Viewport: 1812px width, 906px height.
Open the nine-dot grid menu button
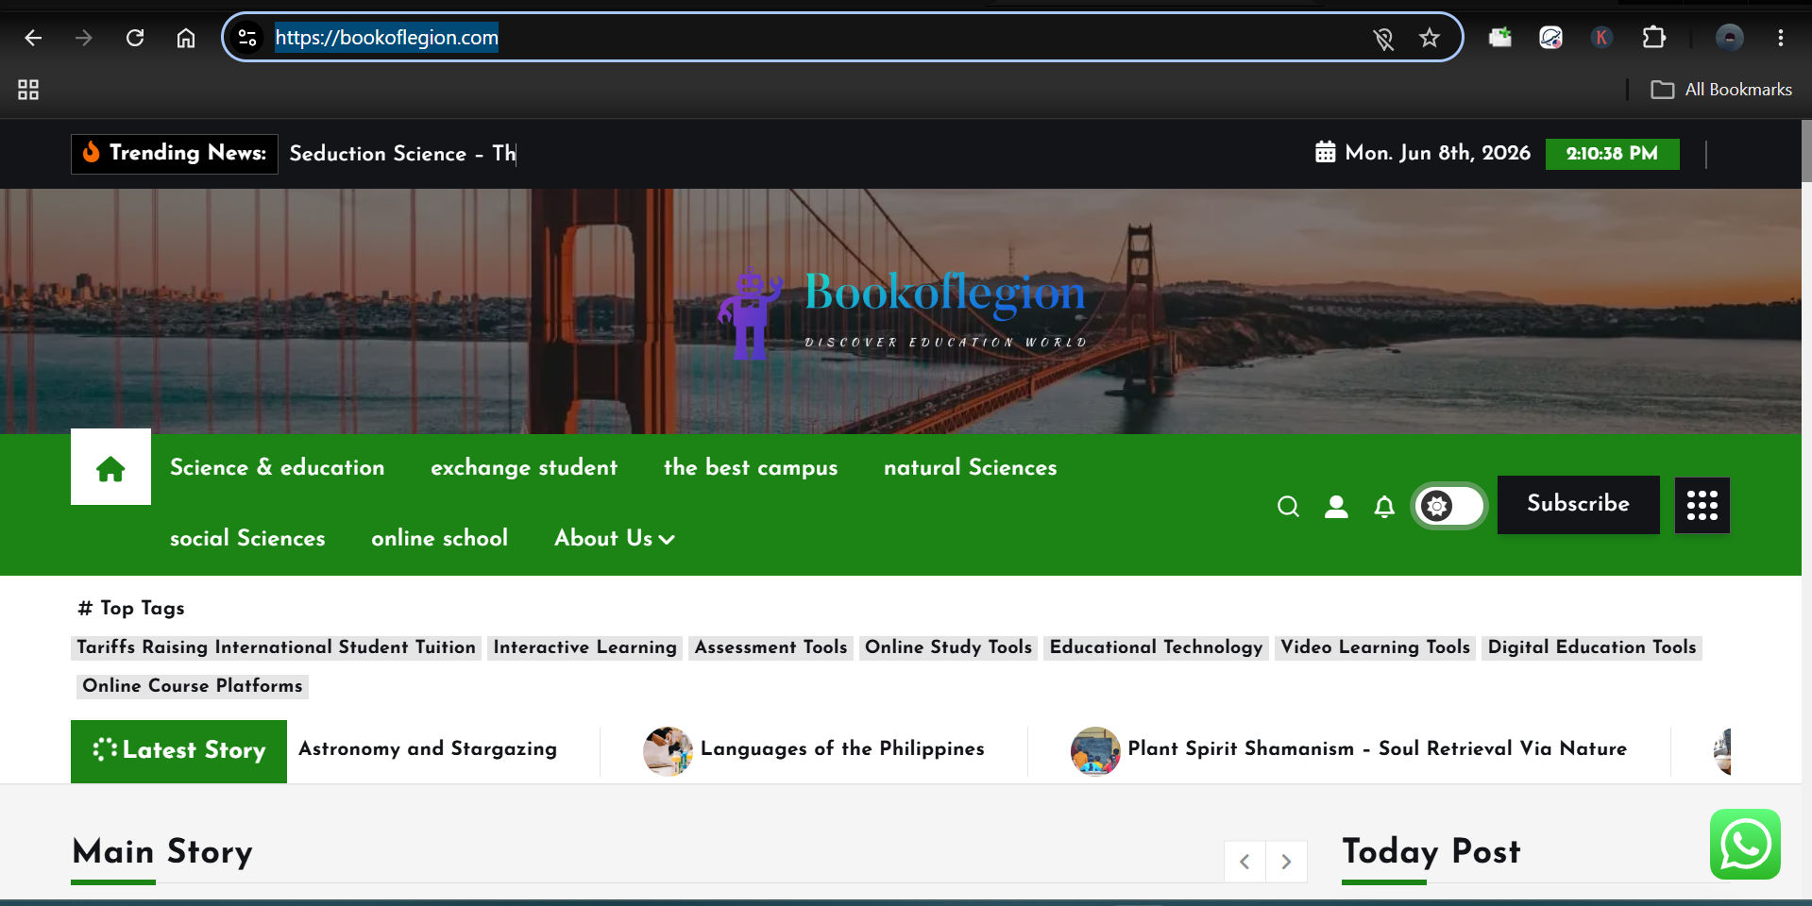point(1702,505)
